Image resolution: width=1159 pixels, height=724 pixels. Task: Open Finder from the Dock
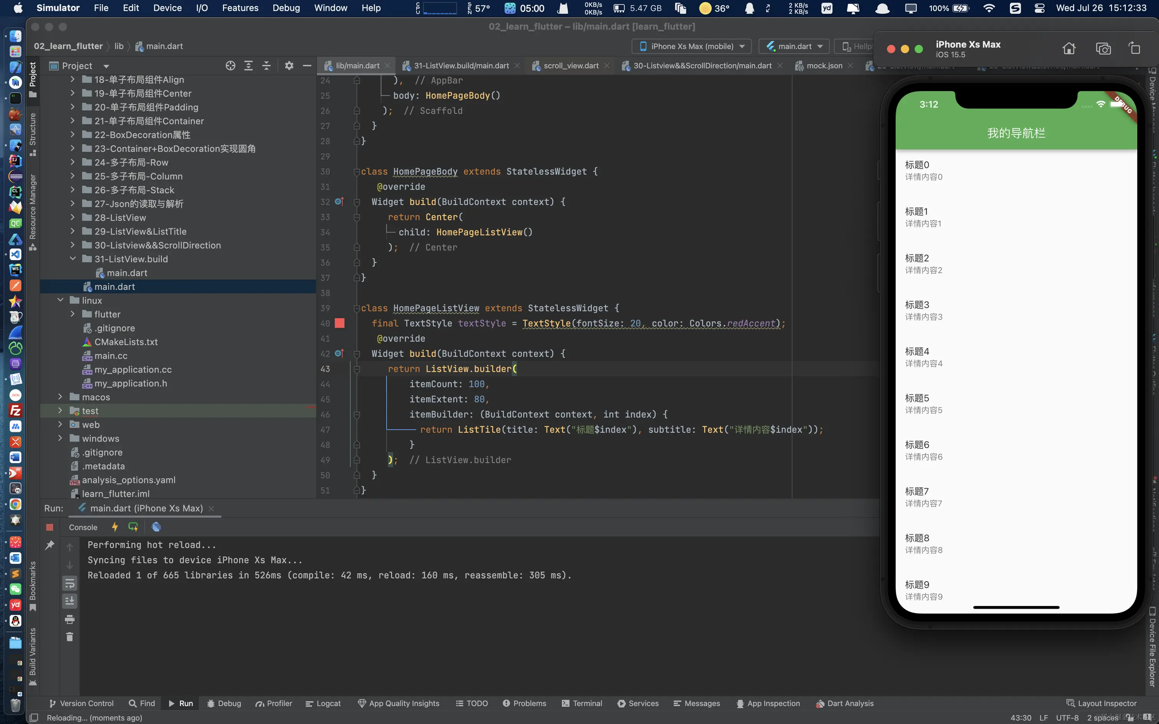click(15, 36)
